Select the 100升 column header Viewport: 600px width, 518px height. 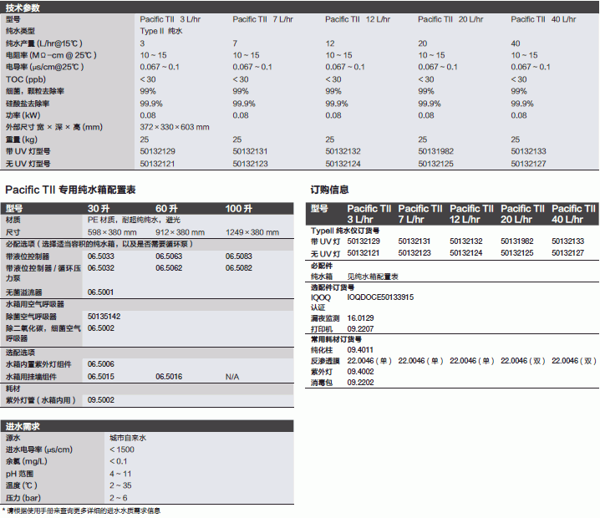click(x=239, y=209)
